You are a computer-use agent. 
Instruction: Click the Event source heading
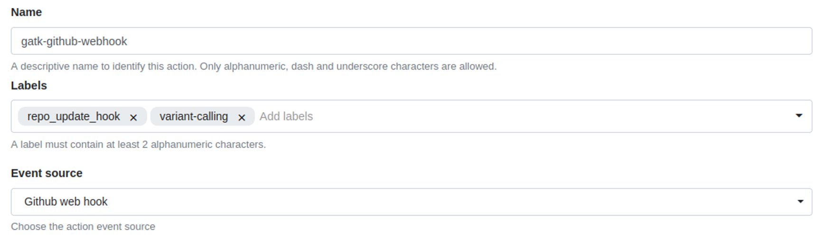(47, 173)
